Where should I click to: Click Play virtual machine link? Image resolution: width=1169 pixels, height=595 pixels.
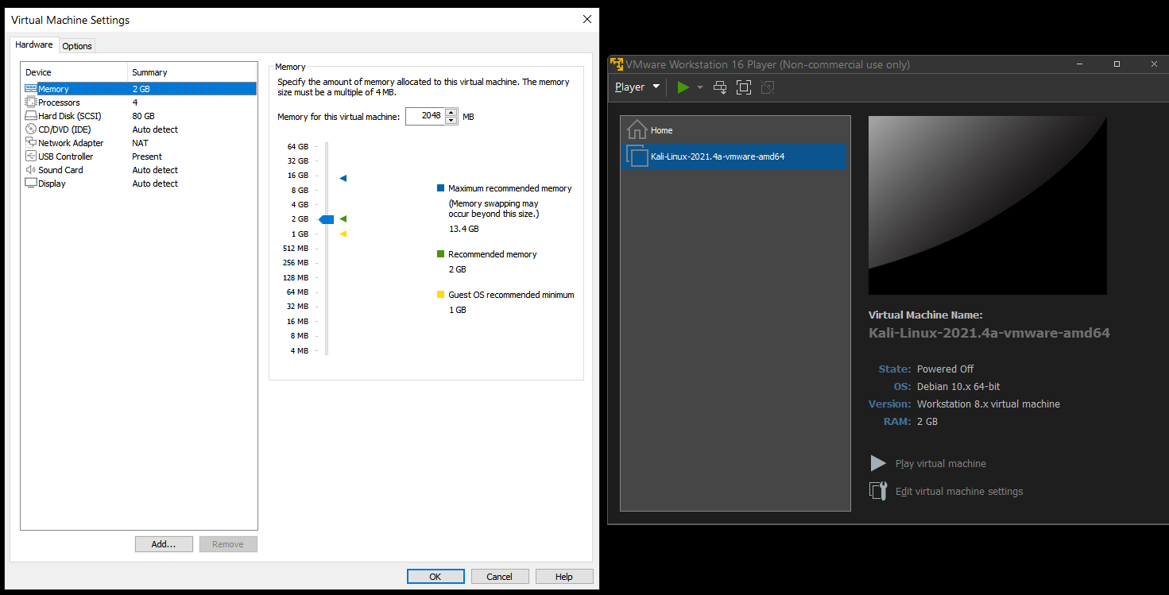click(x=941, y=464)
